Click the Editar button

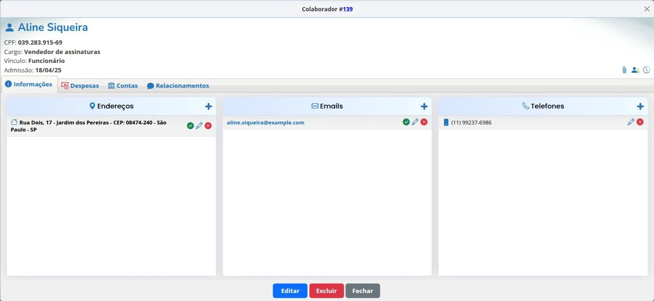(290, 291)
